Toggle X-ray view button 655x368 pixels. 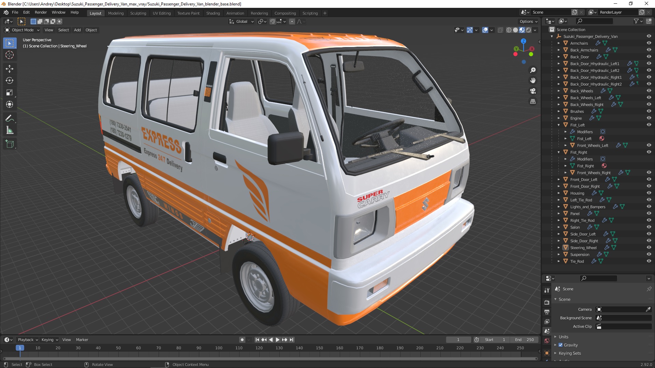[x=500, y=30]
